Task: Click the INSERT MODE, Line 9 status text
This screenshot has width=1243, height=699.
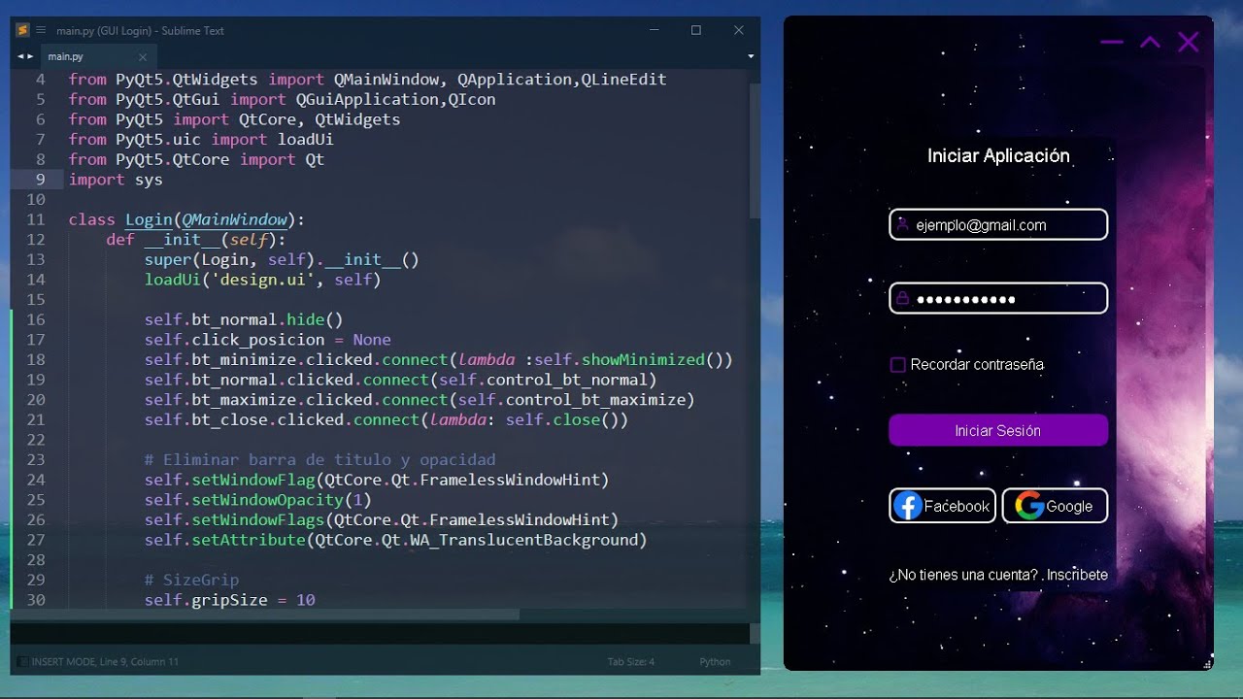Action: tap(105, 662)
